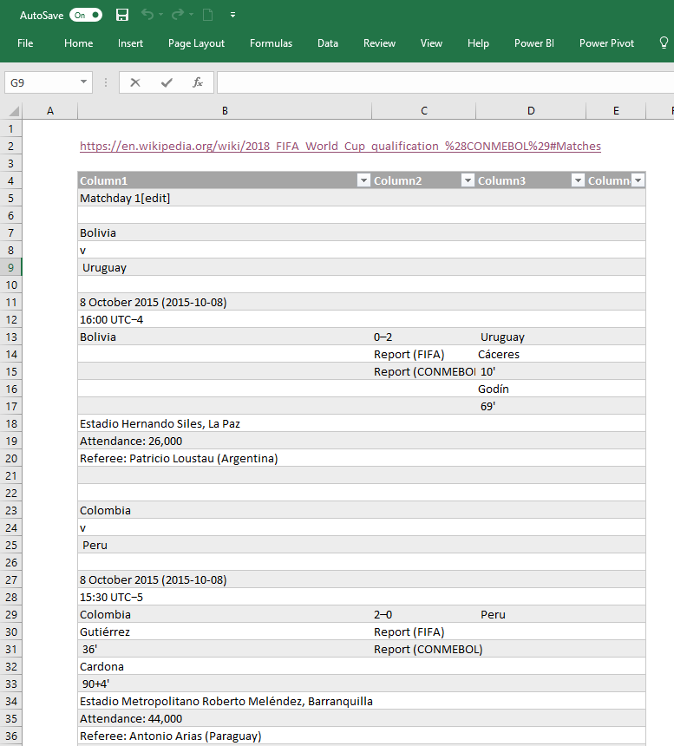Open the Column4 filter dropdown
Image resolution: width=674 pixels, height=746 pixels.
638,180
